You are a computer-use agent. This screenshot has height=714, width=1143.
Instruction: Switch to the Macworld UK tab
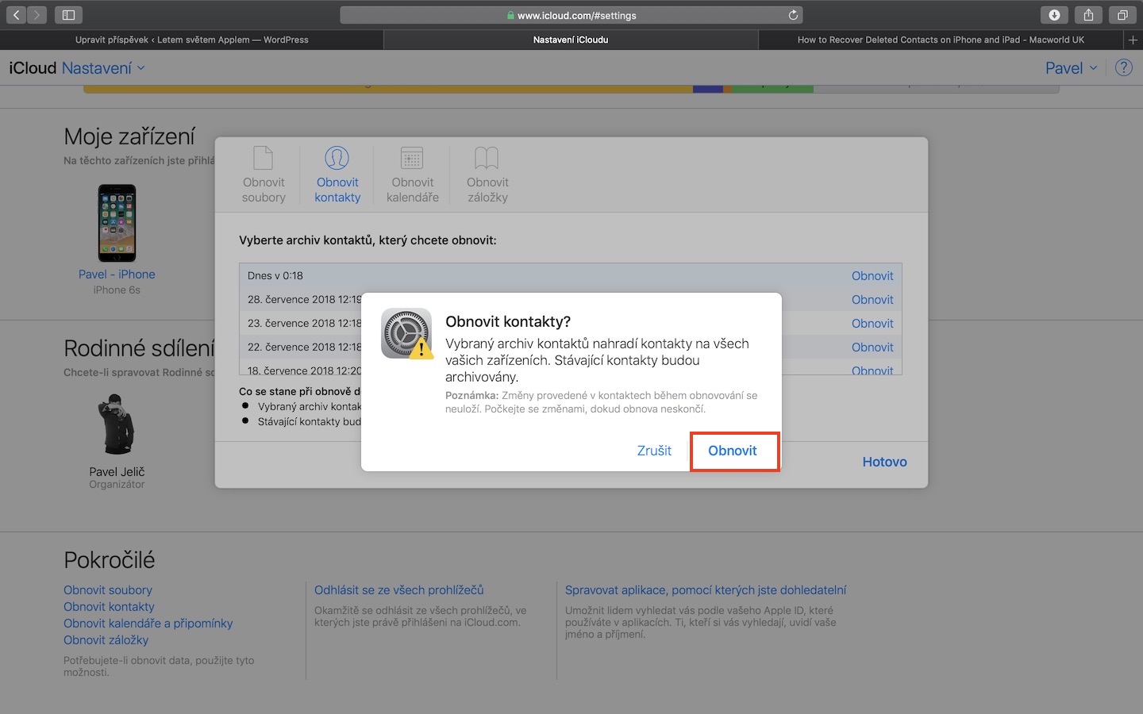[x=941, y=40]
